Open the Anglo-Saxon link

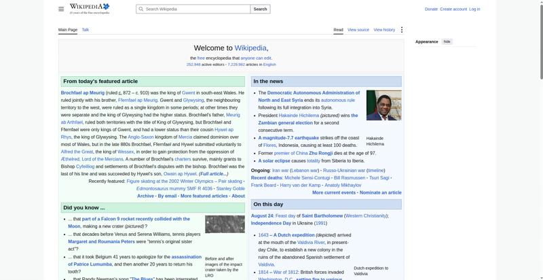tap(141, 137)
